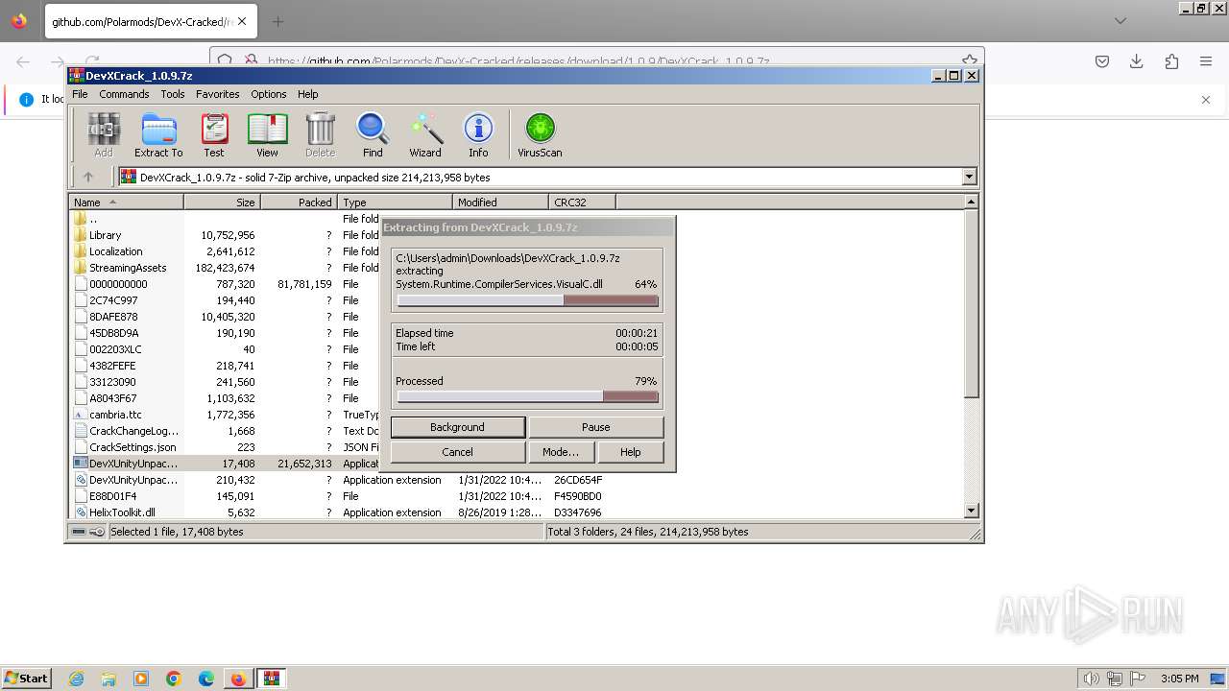
Task: Sort by Packed column header
Action: coord(299,203)
